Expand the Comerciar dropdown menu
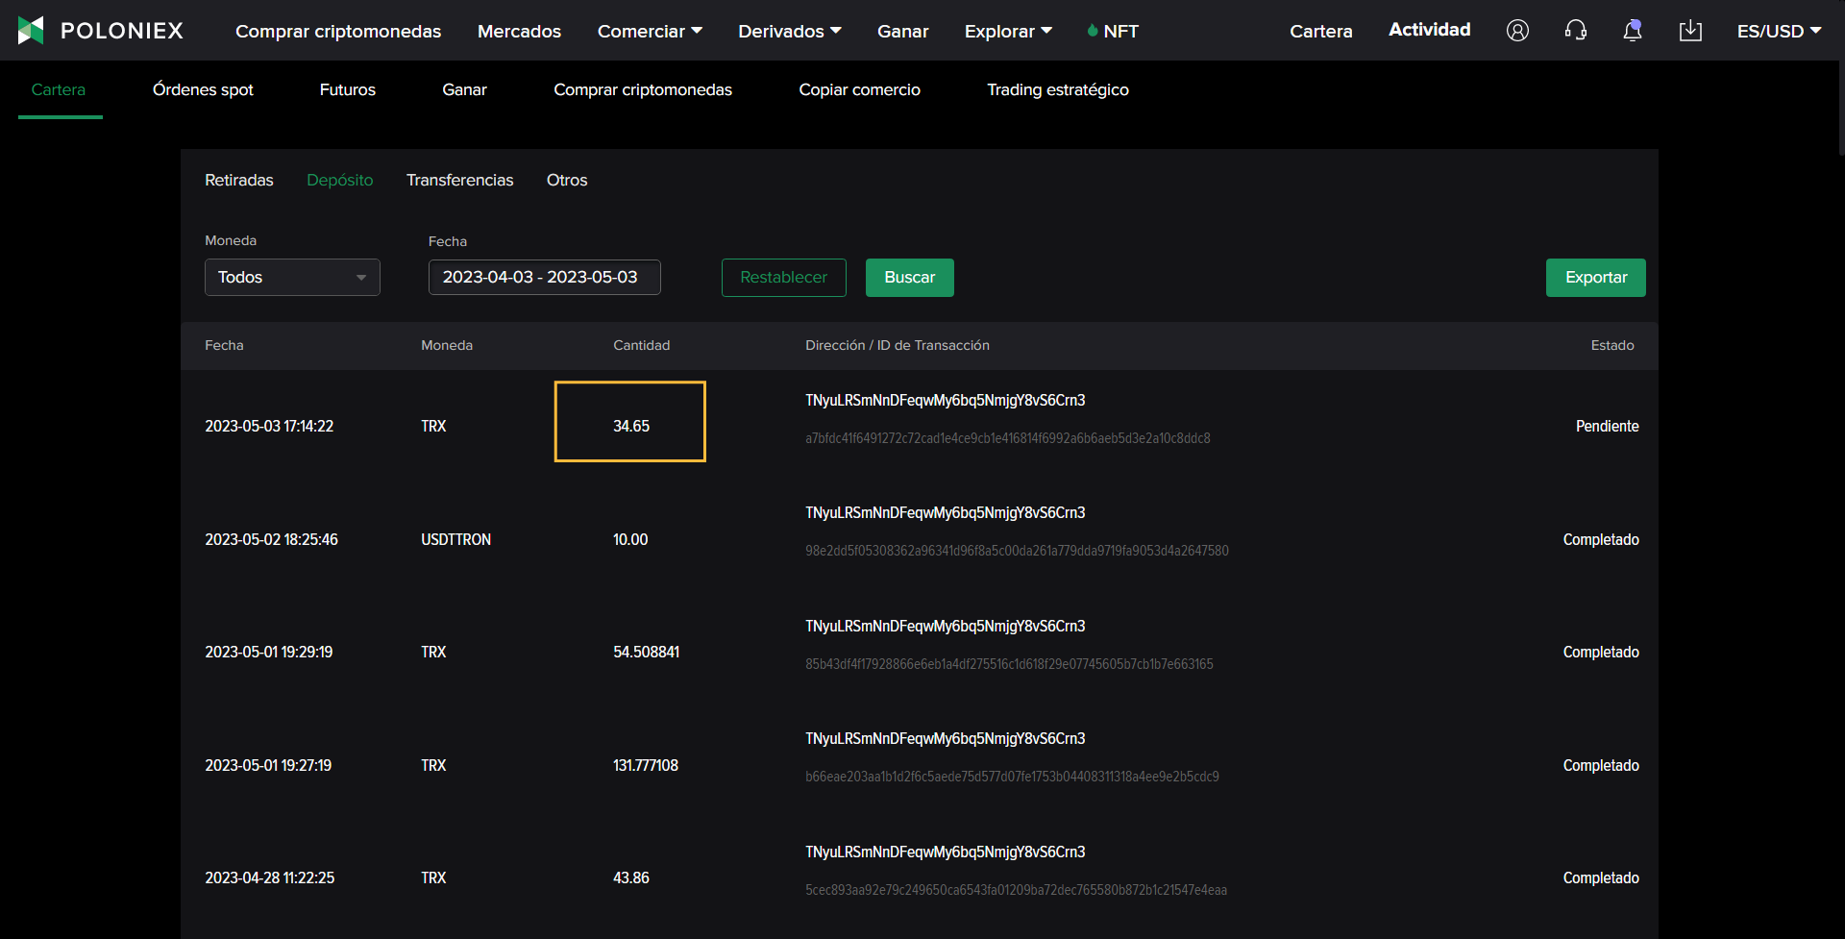Screen dimensions: 1845x939 tap(650, 31)
